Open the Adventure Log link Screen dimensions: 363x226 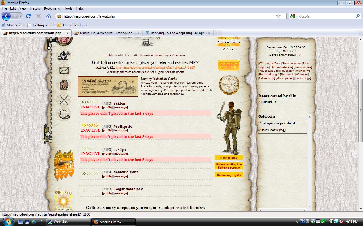click(x=269, y=71)
